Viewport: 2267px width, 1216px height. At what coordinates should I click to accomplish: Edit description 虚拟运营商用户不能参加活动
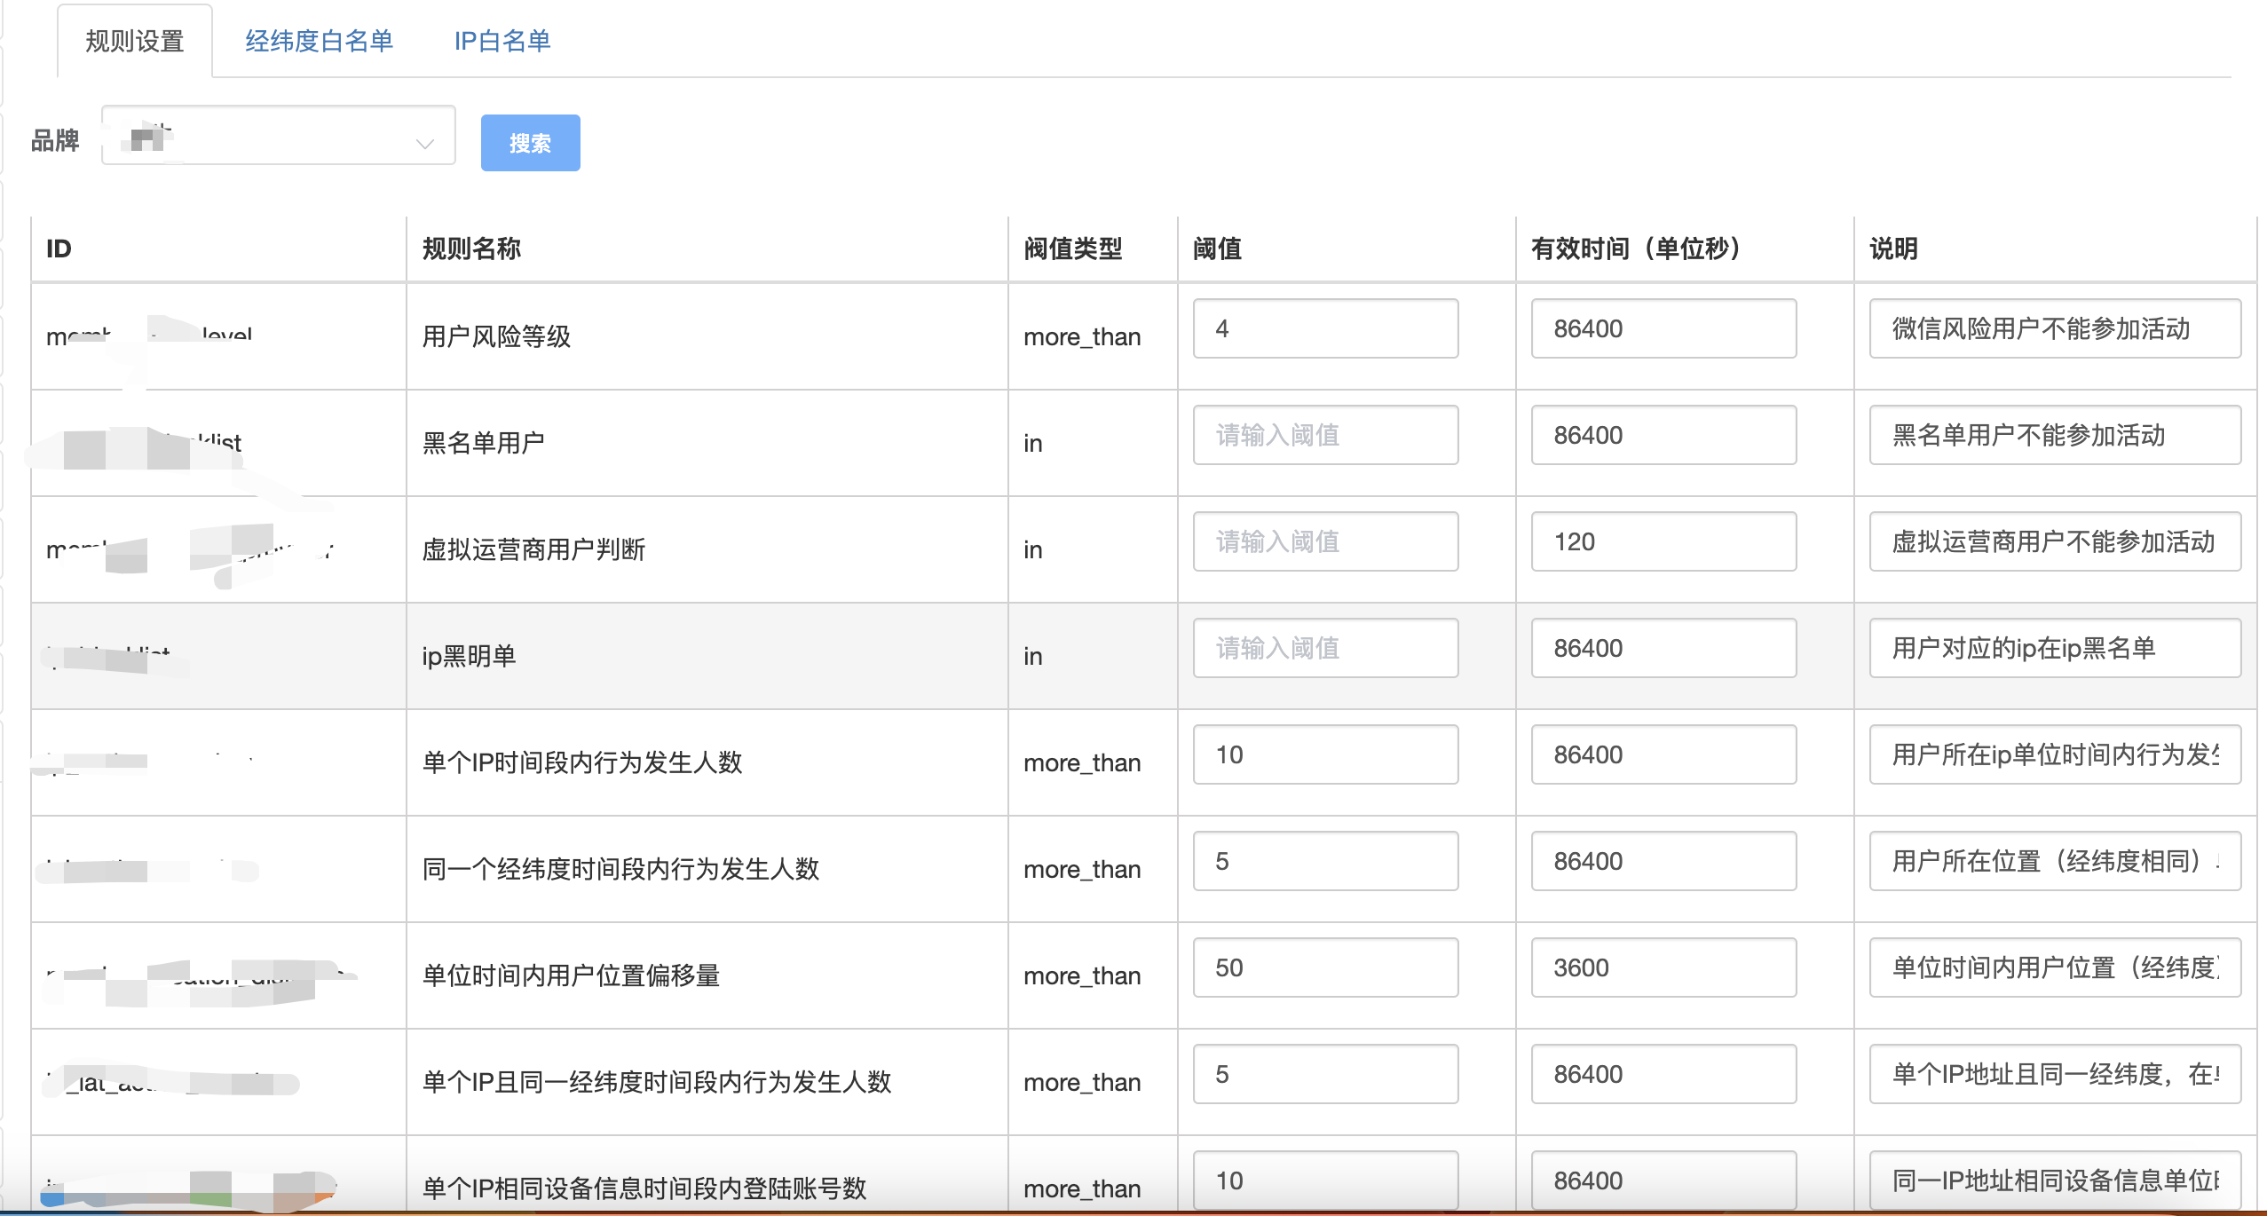click(2055, 541)
